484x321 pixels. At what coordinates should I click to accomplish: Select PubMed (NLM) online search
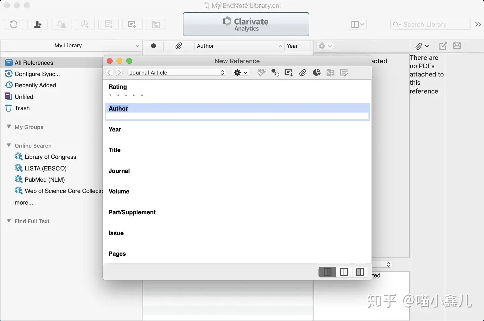coord(45,180)
